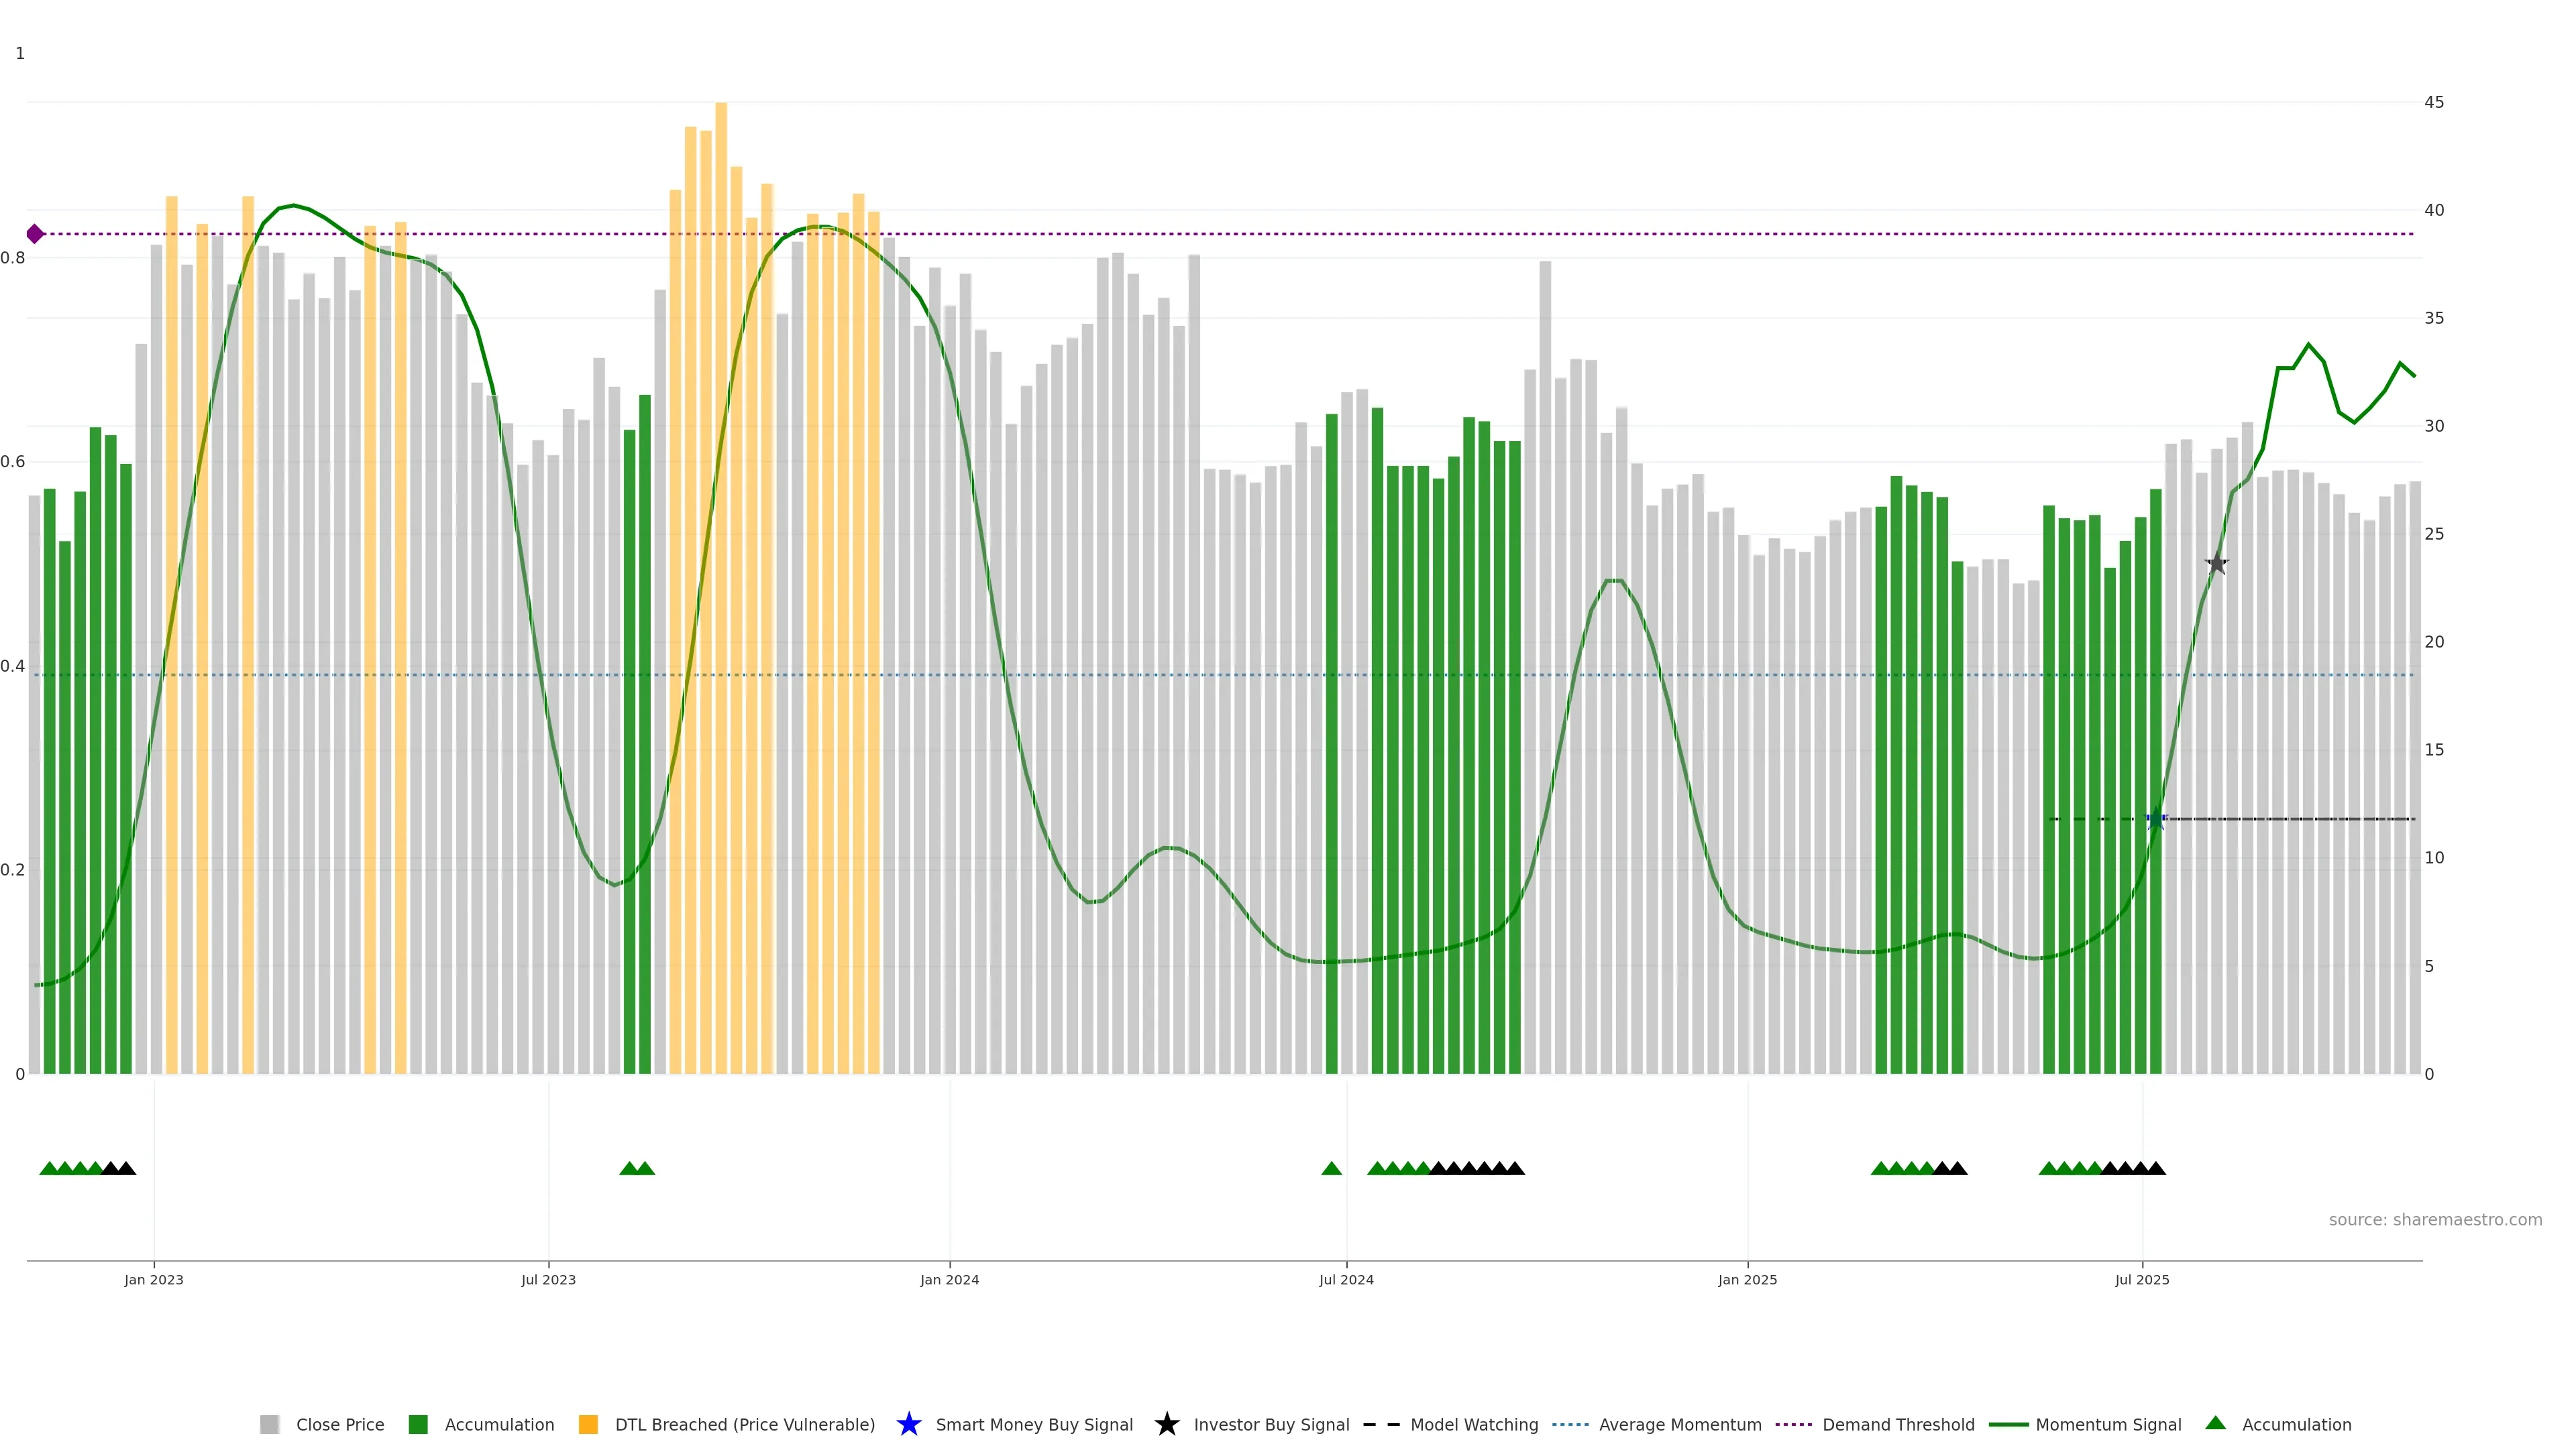Click the Jan 2023 axis label

coord(154,1279)
